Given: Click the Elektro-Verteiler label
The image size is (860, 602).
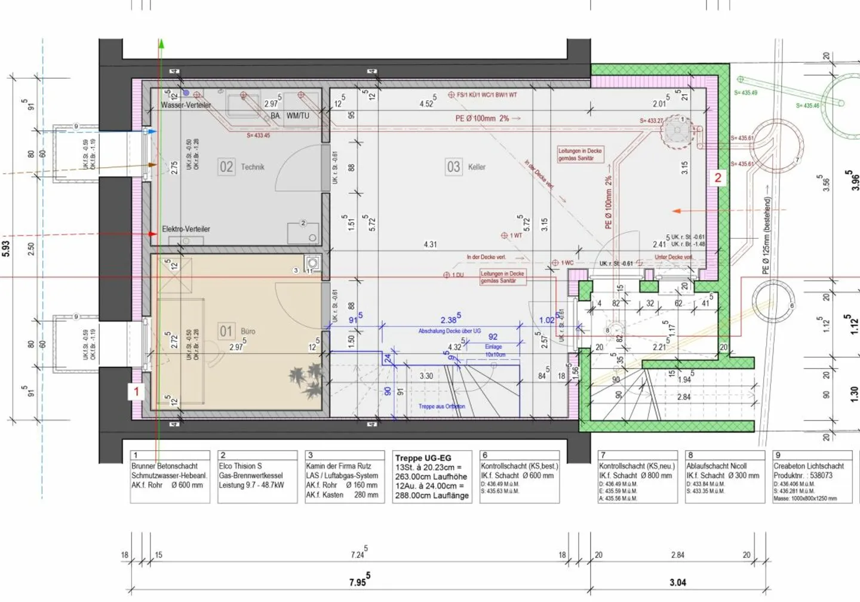Looking at the screenshot, I should (x=186, y=229).
